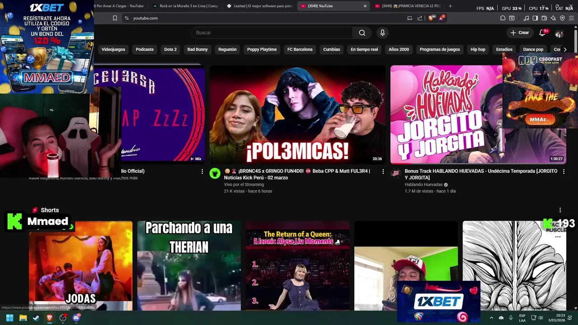Switch to Rock en la Muralla 3 tab
The height and width of the screenshot is (325, 578).
(x=185, y=6)
